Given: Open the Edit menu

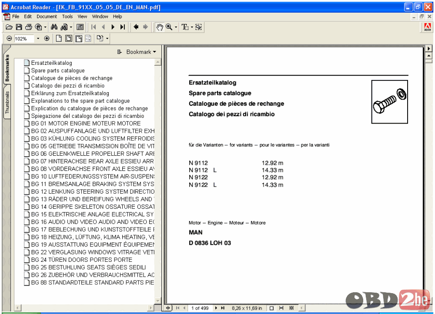Looking at the screenshot, I should 28,17.
